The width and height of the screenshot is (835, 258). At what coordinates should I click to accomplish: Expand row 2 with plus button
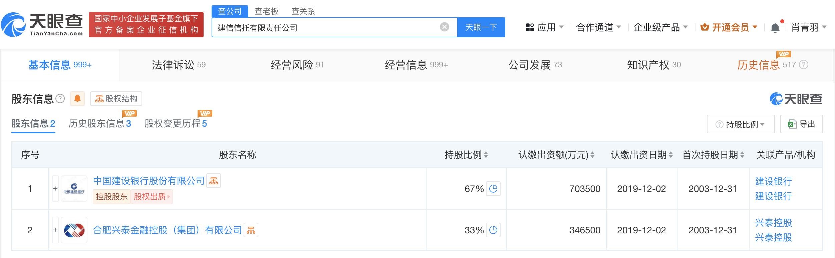[x=55, y=230]
